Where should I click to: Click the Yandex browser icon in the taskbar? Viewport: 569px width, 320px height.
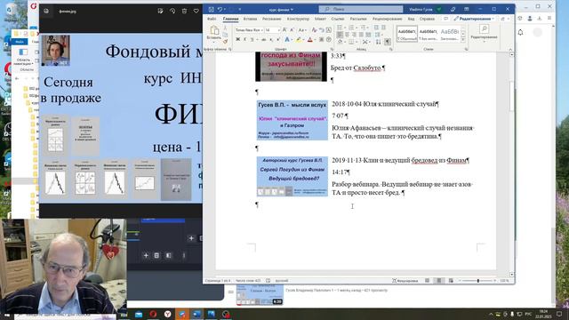pyautogui.click(x=167, y=314)
